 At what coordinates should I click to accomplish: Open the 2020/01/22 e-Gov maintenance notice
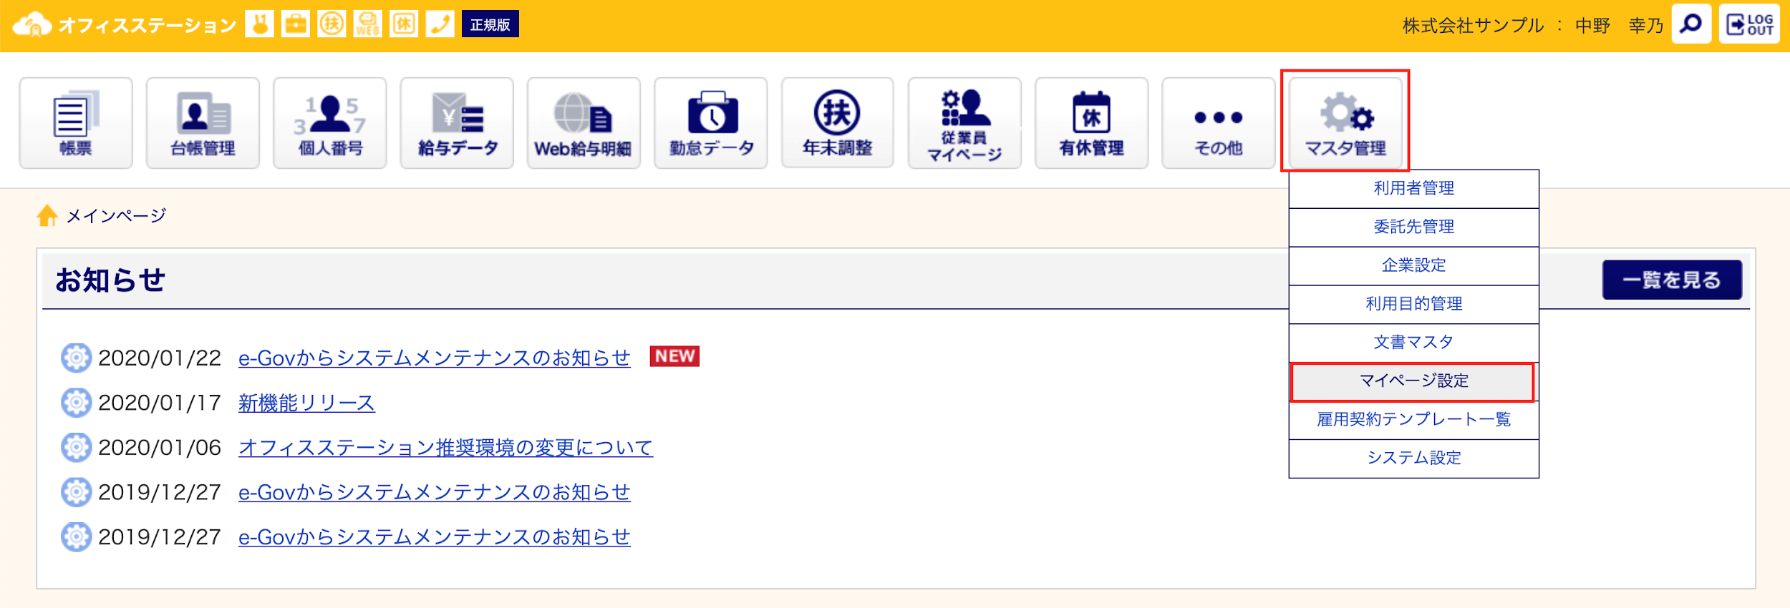[434, 358]
